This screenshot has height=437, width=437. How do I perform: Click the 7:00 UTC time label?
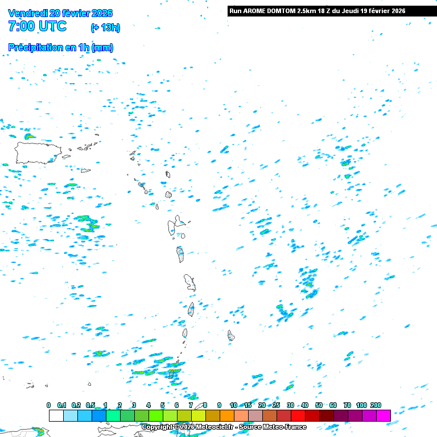38,26
